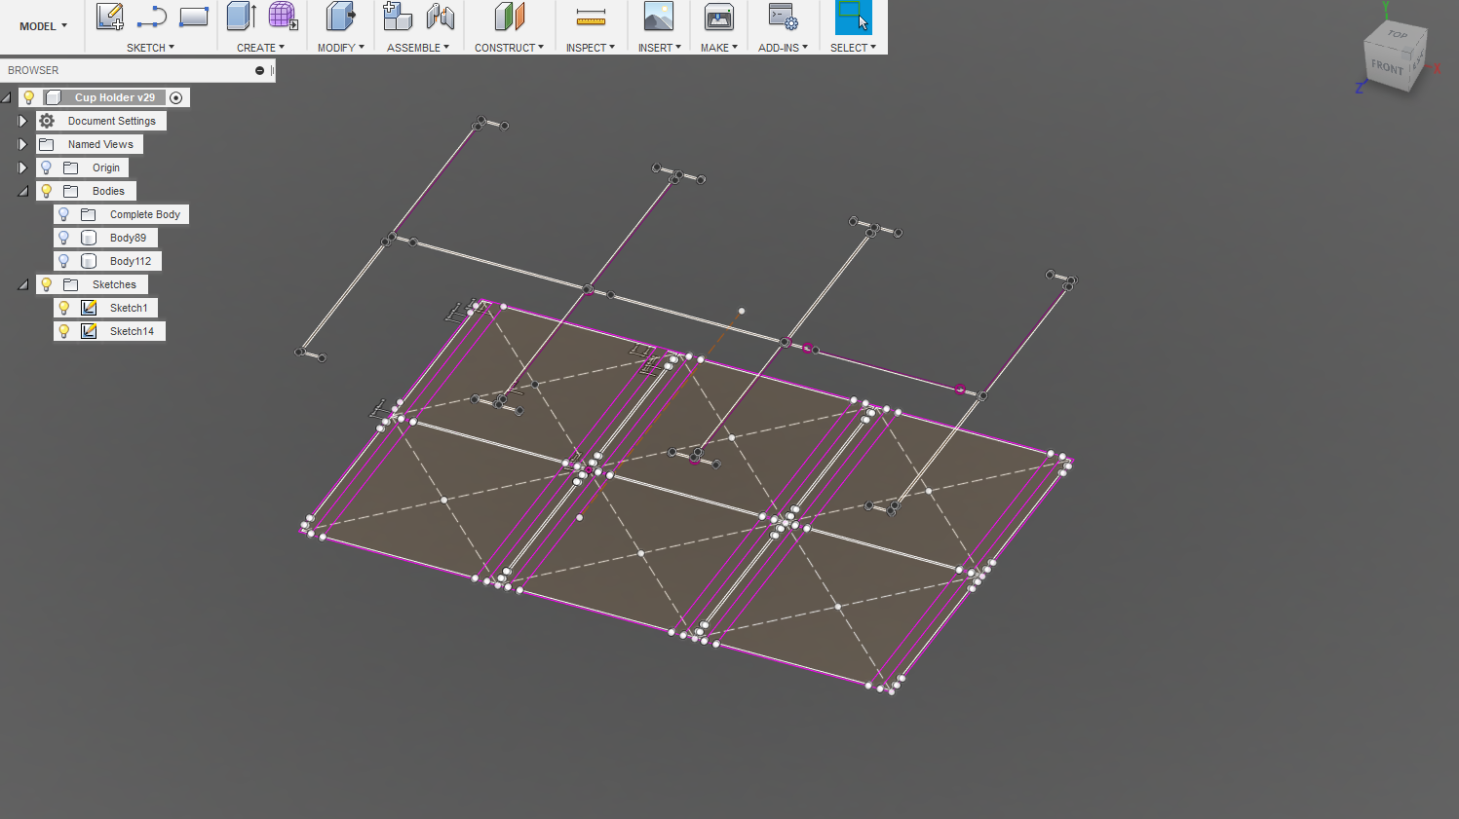1459x819 pixels.
Task: Select the Press Pull modify icon
Action: (x=340, y=17)
